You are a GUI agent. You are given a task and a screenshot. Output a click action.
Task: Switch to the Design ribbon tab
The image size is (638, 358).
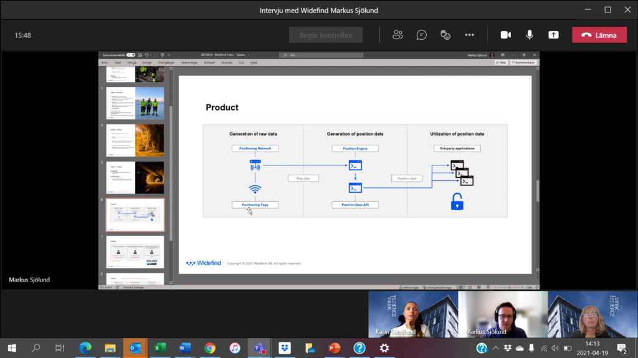click(x=147, y=63)
